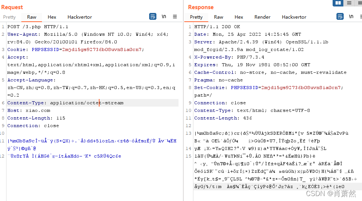Select the Request Raw tab
Image resolution: width=362 pixels, height=201 pixels.
click(32, 17)
